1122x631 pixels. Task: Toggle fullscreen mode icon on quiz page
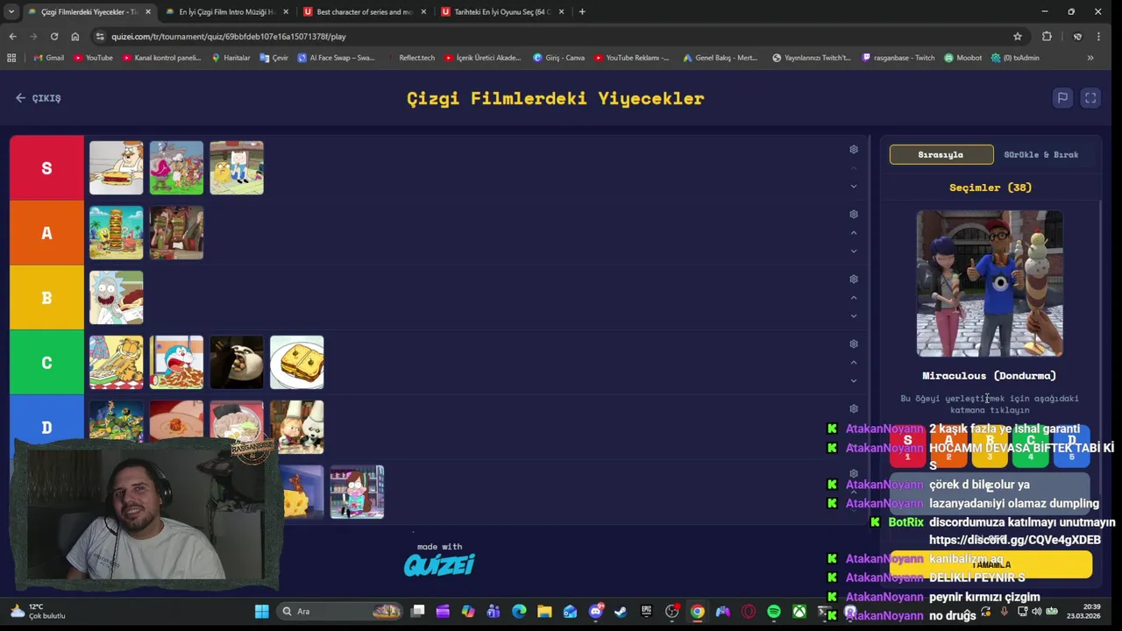(1090, 98)
